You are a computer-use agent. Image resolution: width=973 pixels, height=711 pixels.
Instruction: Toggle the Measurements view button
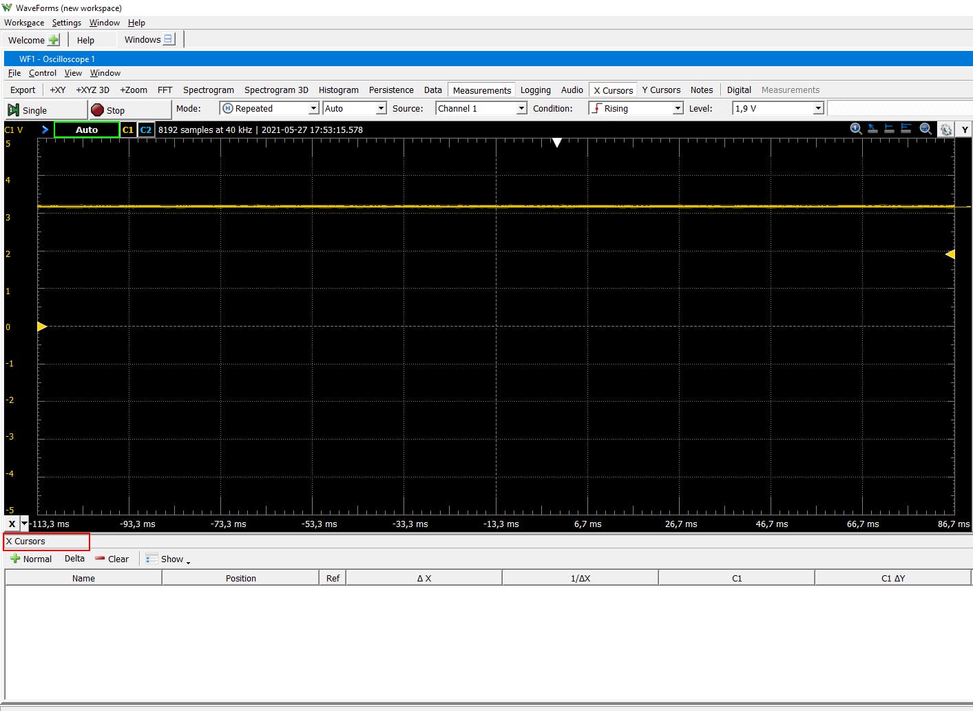coord(482,90)
